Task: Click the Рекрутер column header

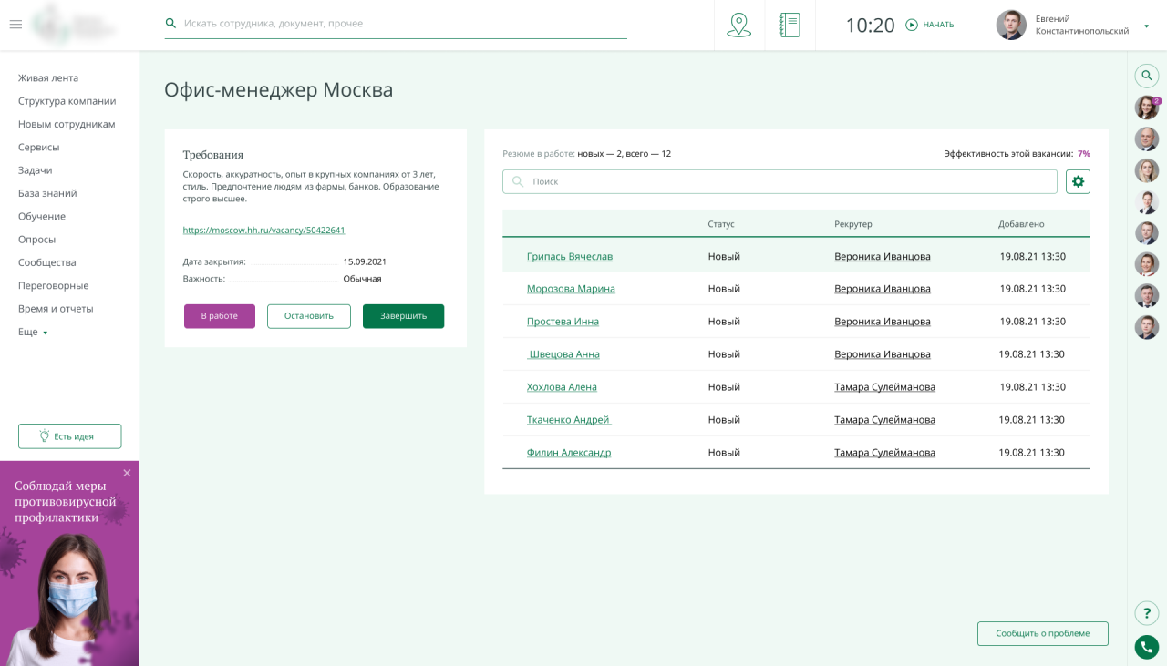Action: coord(853,224)
